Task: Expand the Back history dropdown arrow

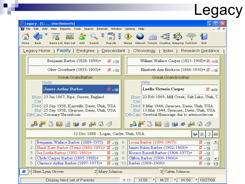Action: (x=46, y=34)
